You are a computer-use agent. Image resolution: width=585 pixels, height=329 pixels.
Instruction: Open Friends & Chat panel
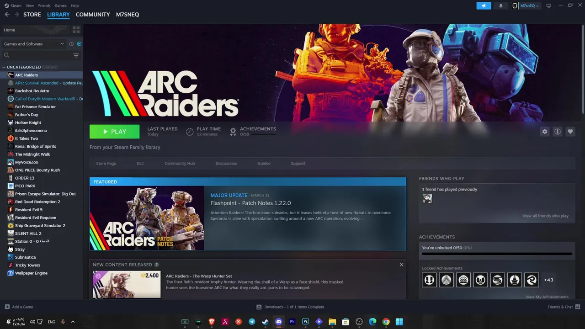coord(564,307)
